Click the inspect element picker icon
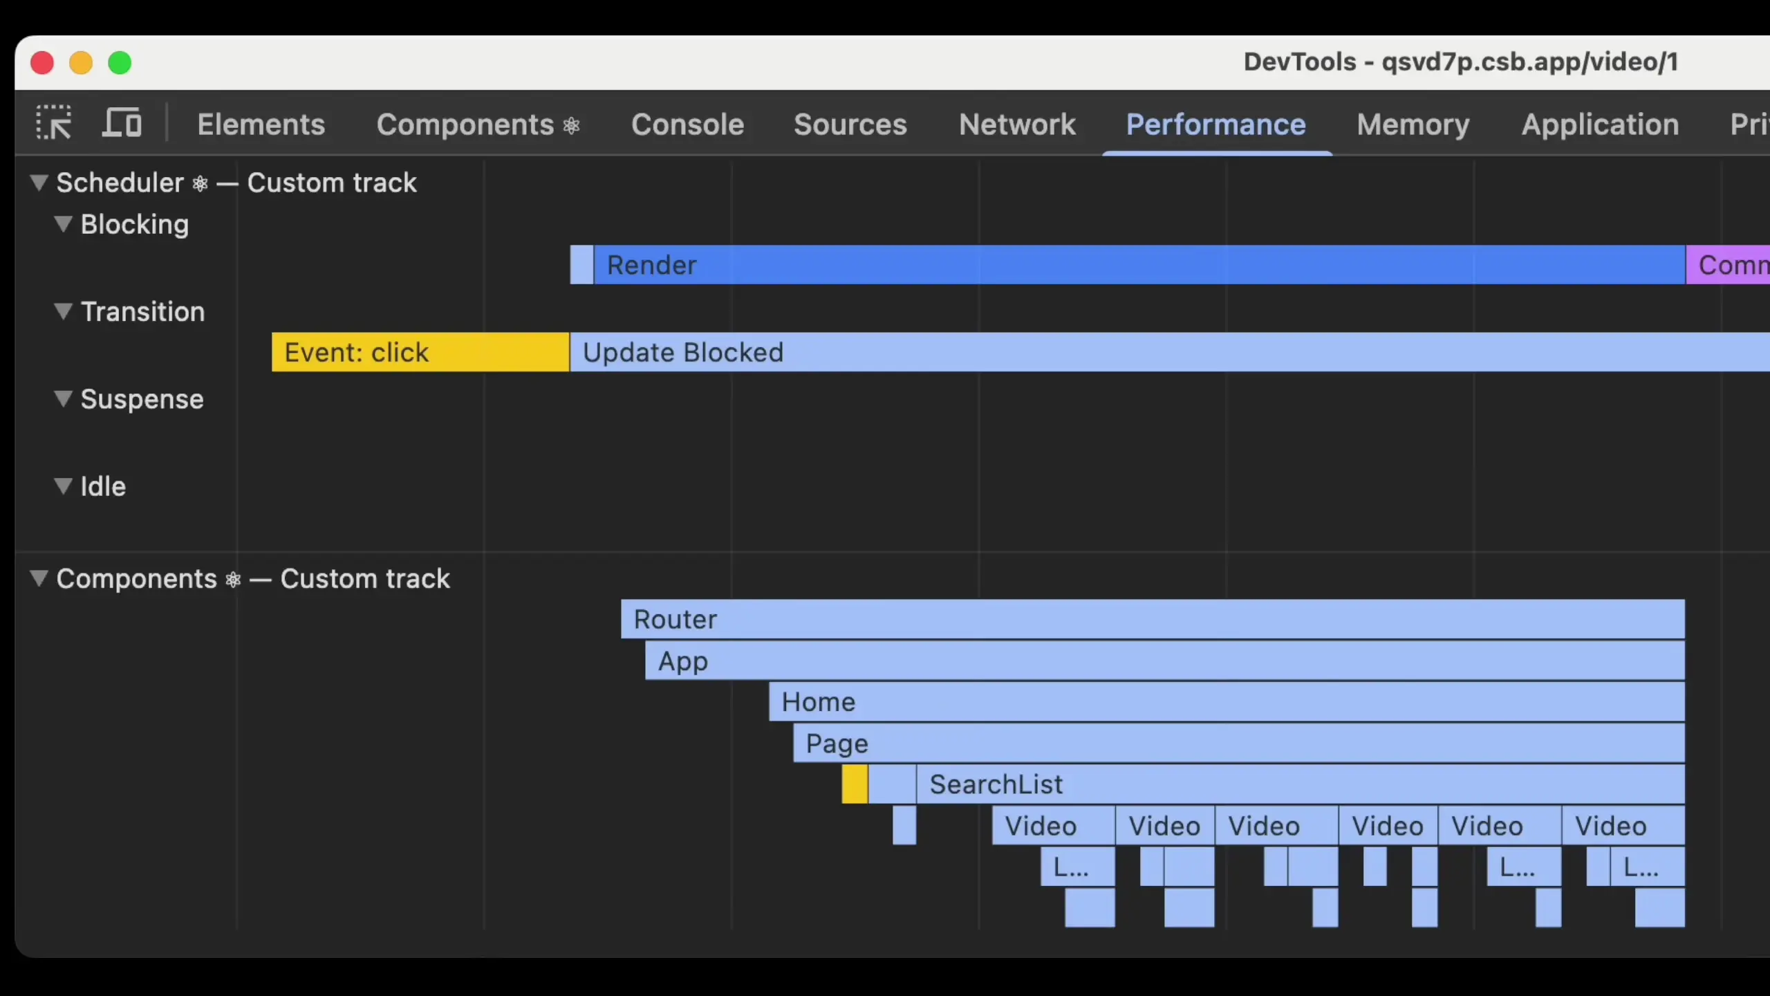The width and height of the screenshot is (1770, 996). point(53,123)
